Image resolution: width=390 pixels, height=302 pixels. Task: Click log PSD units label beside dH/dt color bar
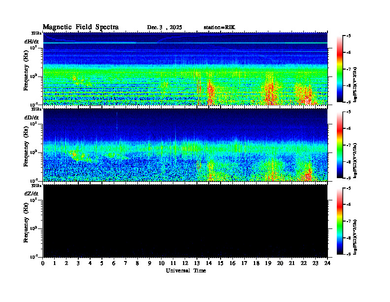pos(355,84)
